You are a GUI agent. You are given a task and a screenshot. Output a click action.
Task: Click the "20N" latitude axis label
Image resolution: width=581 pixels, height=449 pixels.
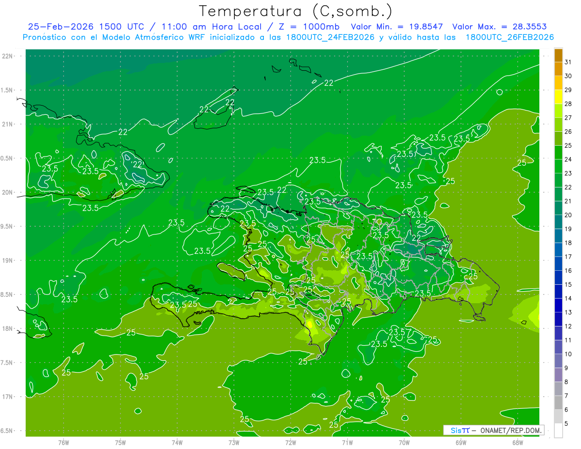pos(7,192)
